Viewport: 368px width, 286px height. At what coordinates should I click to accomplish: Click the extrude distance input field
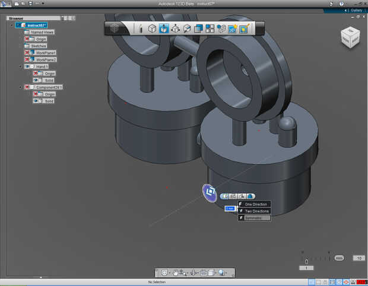click(x=230, y=208)
